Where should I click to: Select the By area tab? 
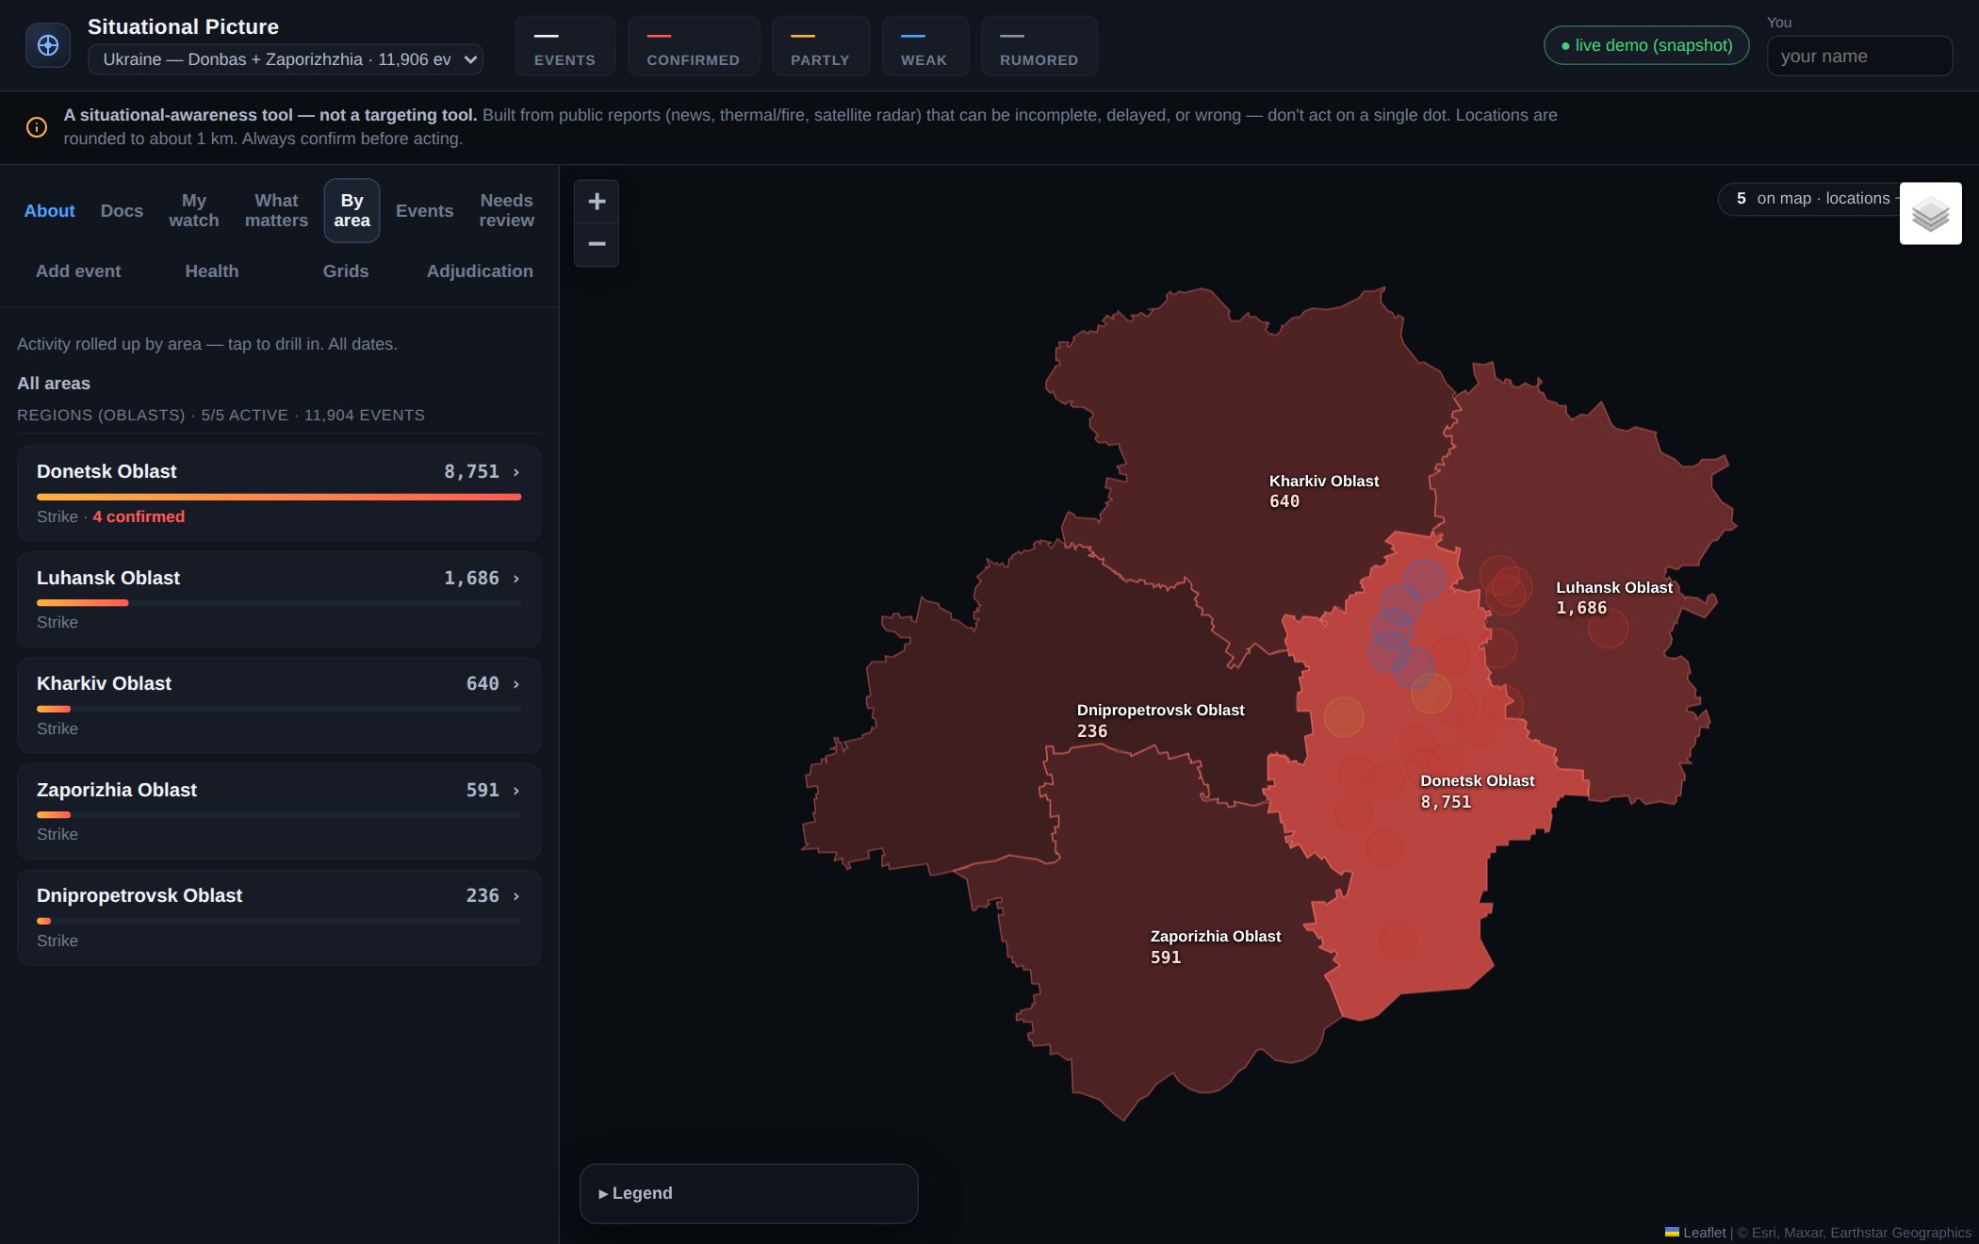(352, 211)
